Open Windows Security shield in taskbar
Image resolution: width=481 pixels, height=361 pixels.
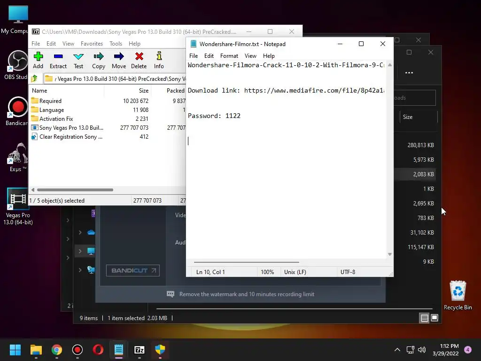tap(160, 350)
